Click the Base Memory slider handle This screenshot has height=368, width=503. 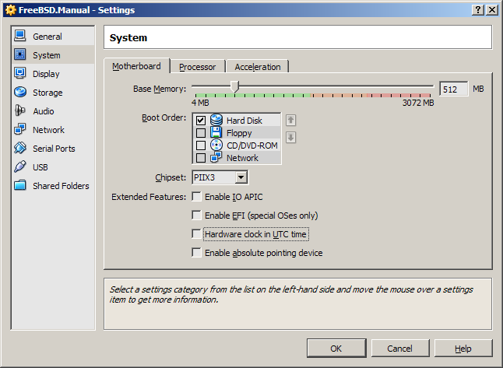(235, 86)
